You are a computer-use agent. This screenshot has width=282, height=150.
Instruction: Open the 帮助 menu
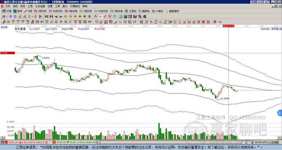click(85, 6)
